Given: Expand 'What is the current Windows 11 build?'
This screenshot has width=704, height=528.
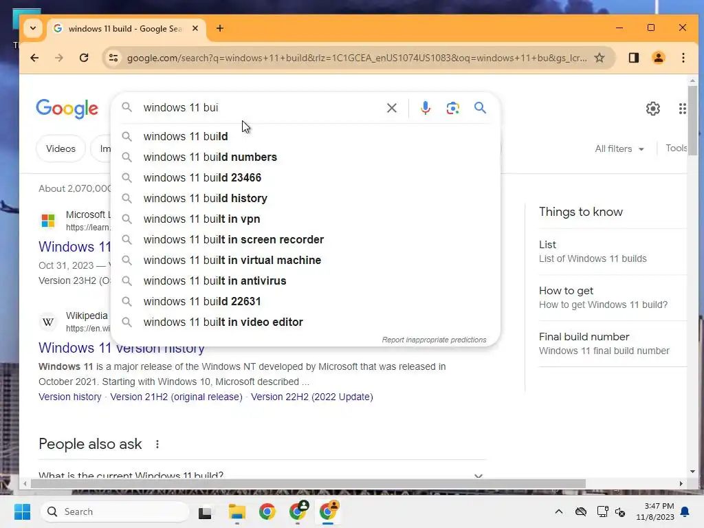Looking at the screenshot, I should [x=263, y=474].
